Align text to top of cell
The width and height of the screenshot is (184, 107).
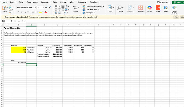point(56,6)
